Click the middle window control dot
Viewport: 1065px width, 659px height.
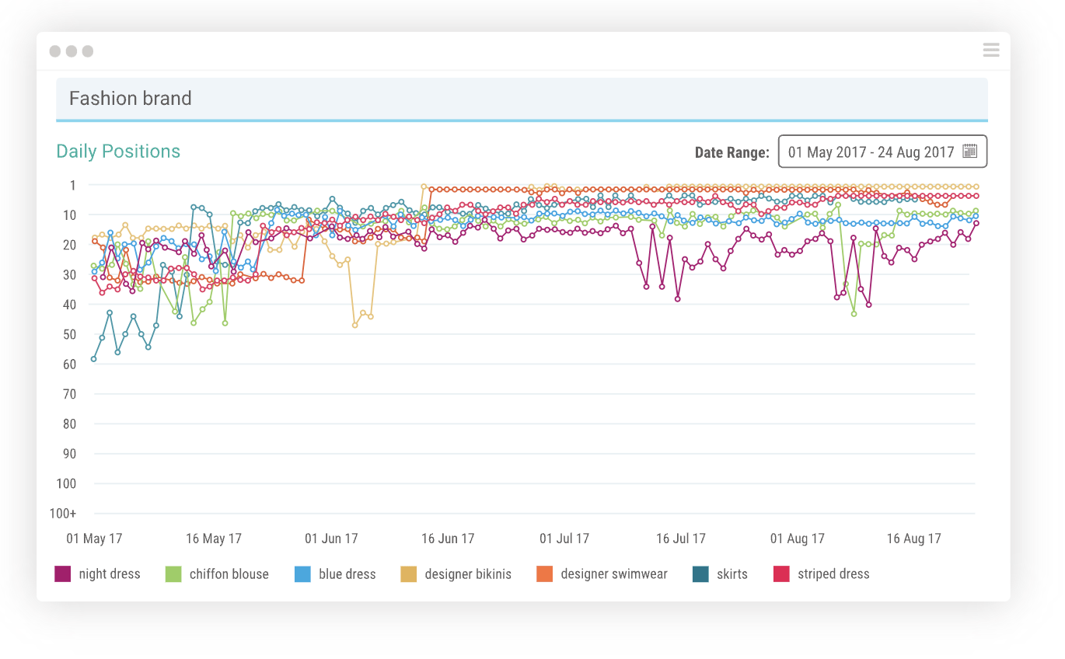point(71,51)
